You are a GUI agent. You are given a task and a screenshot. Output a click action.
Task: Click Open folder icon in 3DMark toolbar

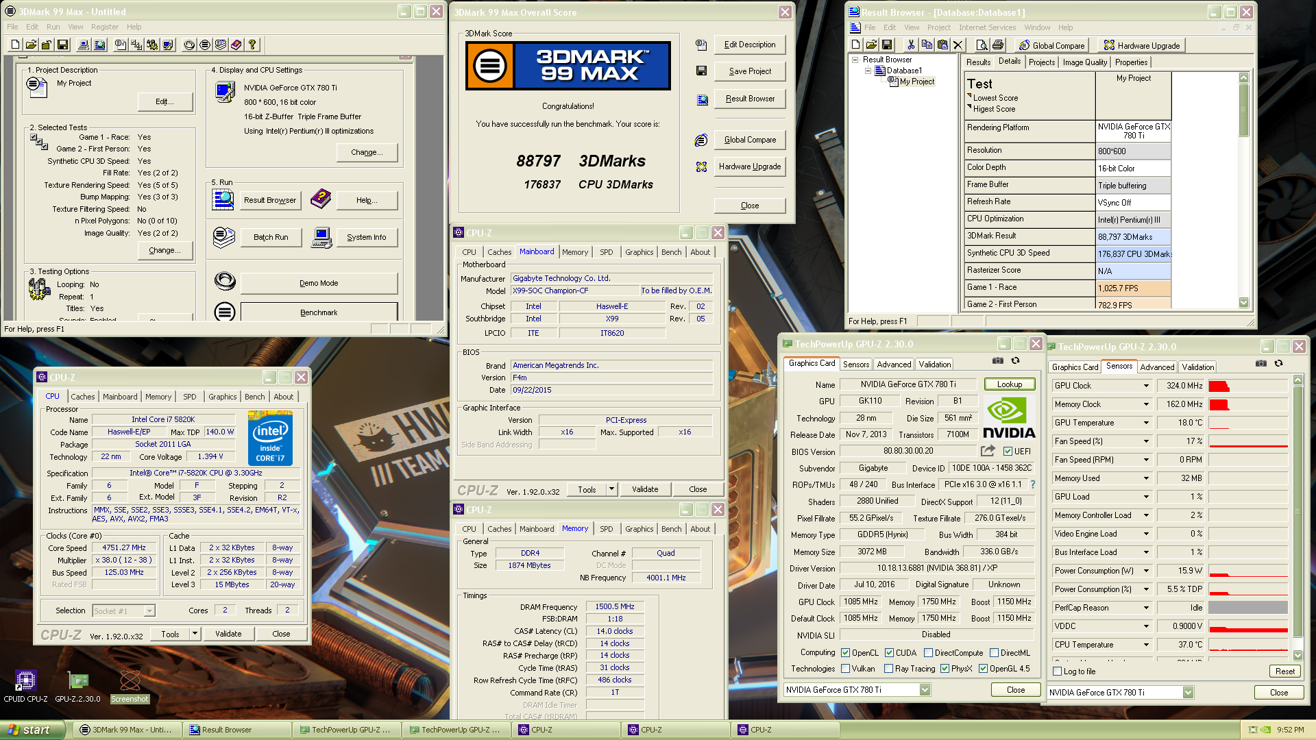click(31, 45)
